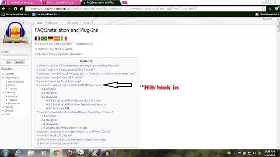The image size is (280, 157).
Task: Open the wiki 'page' tab
Action: [39, 23]
